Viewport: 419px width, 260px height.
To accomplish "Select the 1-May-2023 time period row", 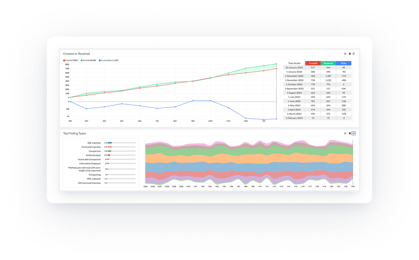I will 317,105.
